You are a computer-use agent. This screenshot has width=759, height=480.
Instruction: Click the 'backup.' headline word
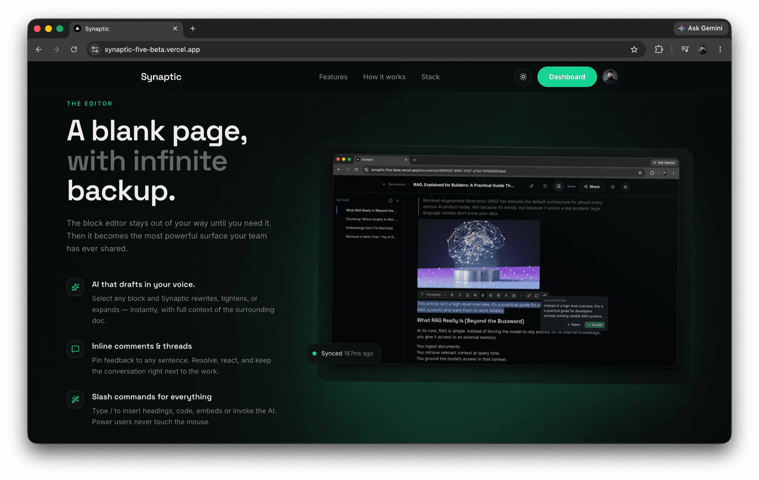point(121,192)
